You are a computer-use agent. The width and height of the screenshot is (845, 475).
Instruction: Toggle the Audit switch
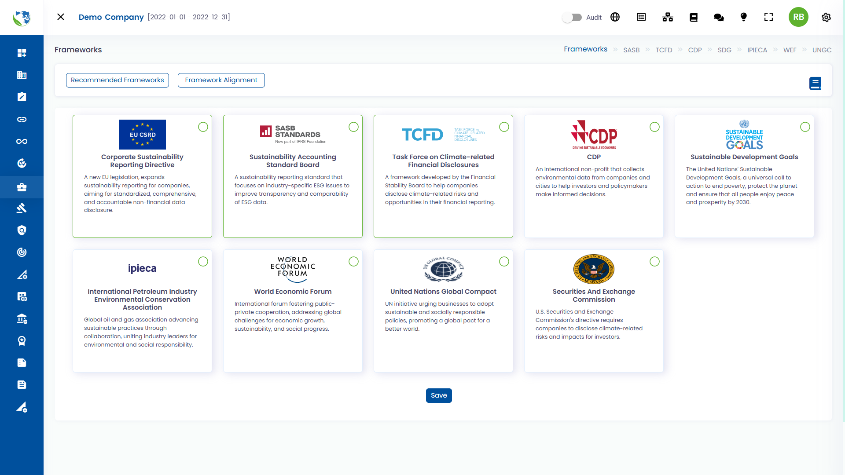[x=572, y=18]
